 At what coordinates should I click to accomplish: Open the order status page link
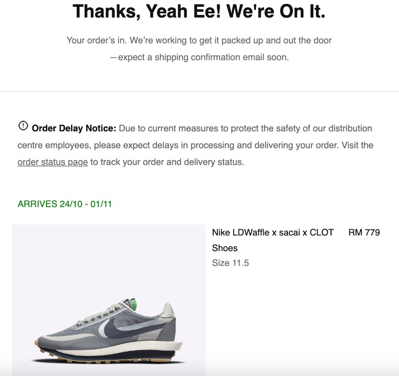click(x=53, y=162)
